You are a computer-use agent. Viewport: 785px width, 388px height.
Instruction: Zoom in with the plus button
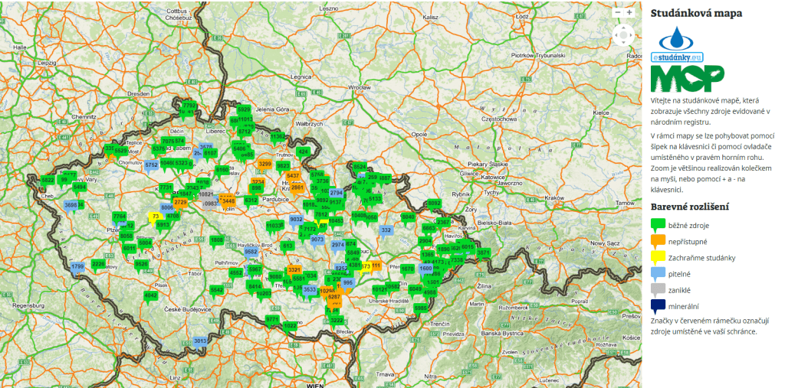tap(629, 12)
